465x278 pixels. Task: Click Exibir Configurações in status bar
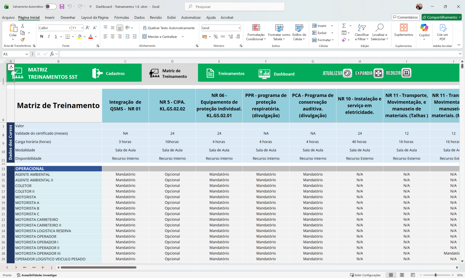pyautogui.click(x=365, y=275)
